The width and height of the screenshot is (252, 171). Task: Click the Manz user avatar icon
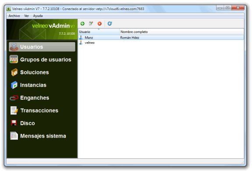[81, 37]
